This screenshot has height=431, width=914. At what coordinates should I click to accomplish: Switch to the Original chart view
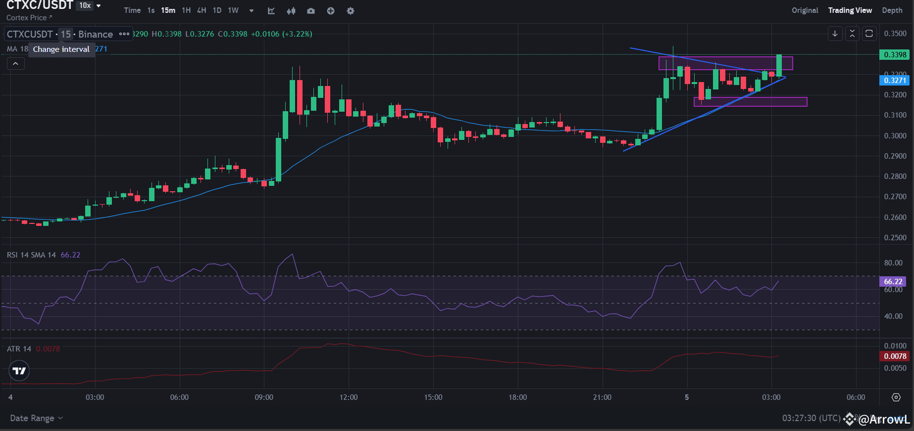(x=805, y=10)
